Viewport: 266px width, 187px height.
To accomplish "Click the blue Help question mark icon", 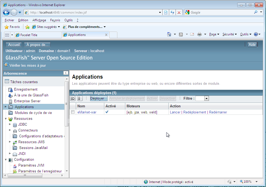I will (x=256, y=34).
